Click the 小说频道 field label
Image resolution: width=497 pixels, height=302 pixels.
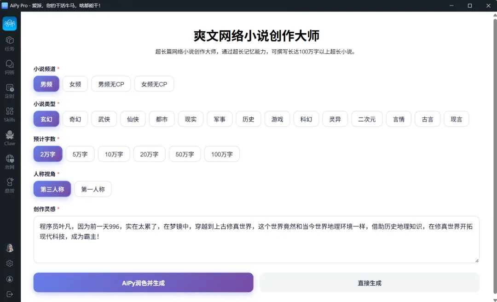tap(44, 69)
